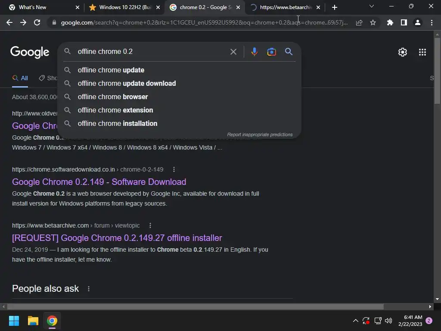Choose suggestion offline chrome update

click(x=179, y=70)
